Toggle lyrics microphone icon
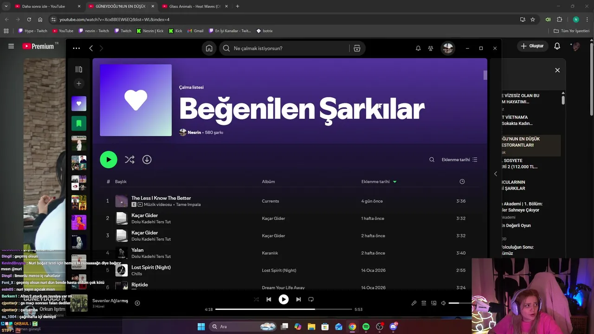The width and height of the screenshot is (594, 334). (414, 303)
